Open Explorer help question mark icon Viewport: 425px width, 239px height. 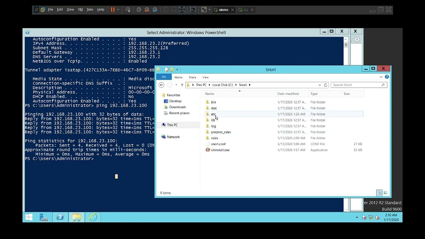pyautogui.click(x=387, y=77)
